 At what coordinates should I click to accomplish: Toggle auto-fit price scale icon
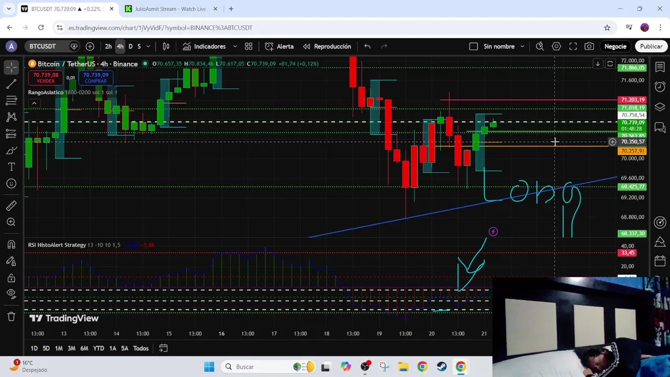point(610,64)
